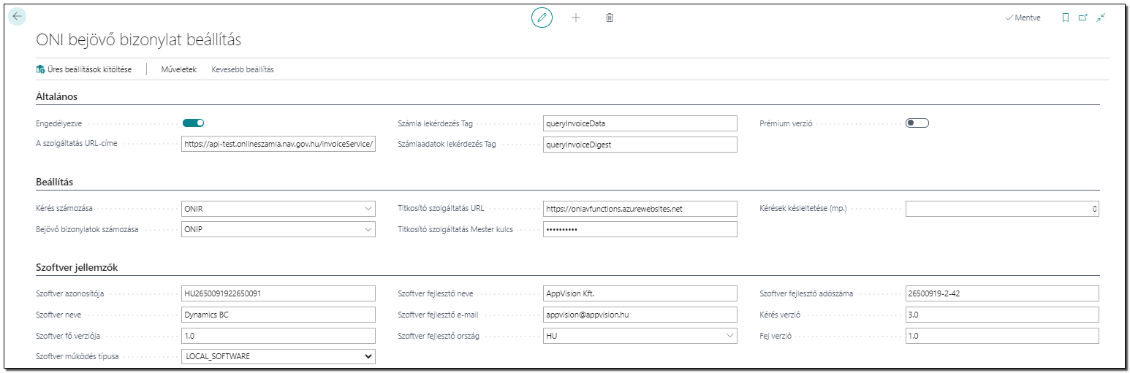This screenshot has height=373, width=1130.
Task: Click the Titkosító szolgáltatás URL field
Action: [640, 209]
